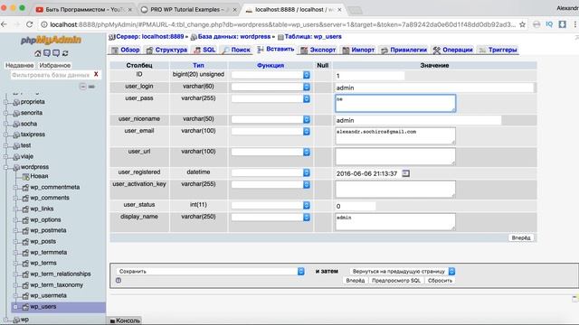579x325 pixels.
Task: Clear database filter with red X
Action: pos(96,74)
